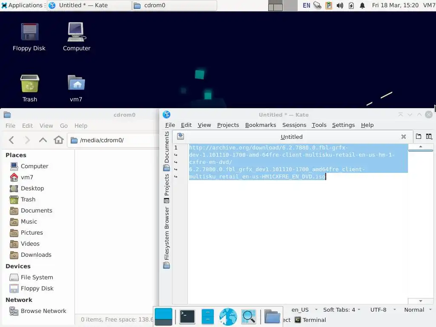Click the new document icon beside Kate tabs
This screenshot has height=327, width=436.
click(x=419, y=136)
